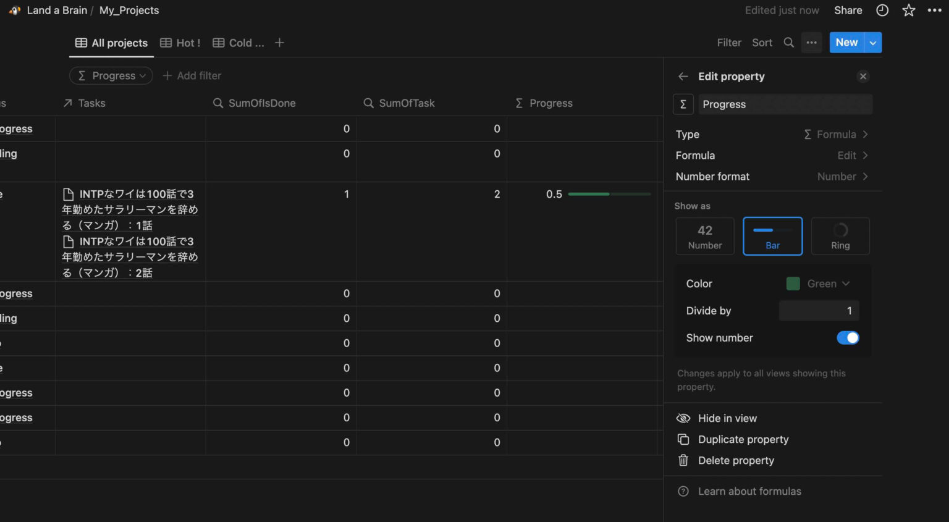Screen dimensions: 949x522
Task: Click the updates clock icon
Action: point(882,11)
